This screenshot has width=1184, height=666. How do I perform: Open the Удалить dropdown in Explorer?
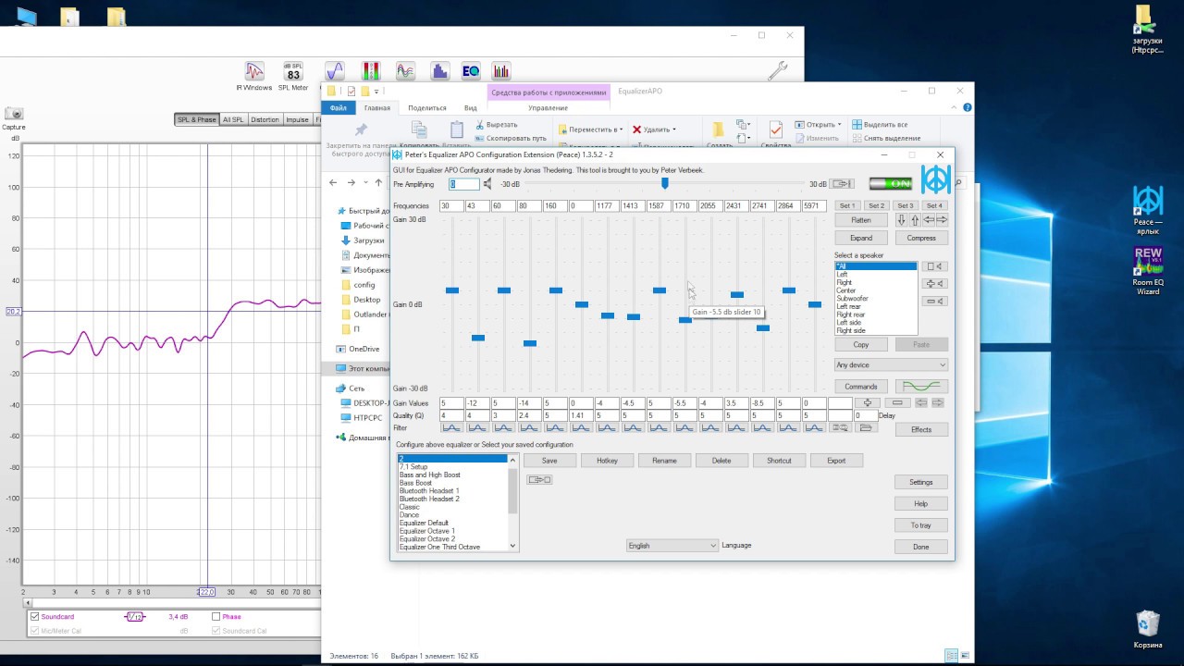click(x=654, y=129)
